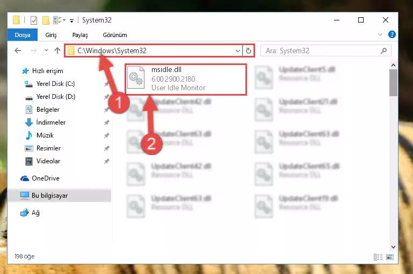Image resolution: width=413 pixels, height=274 pixels.
Task: Click the search magnifier icon
Action: click(384, 51)
